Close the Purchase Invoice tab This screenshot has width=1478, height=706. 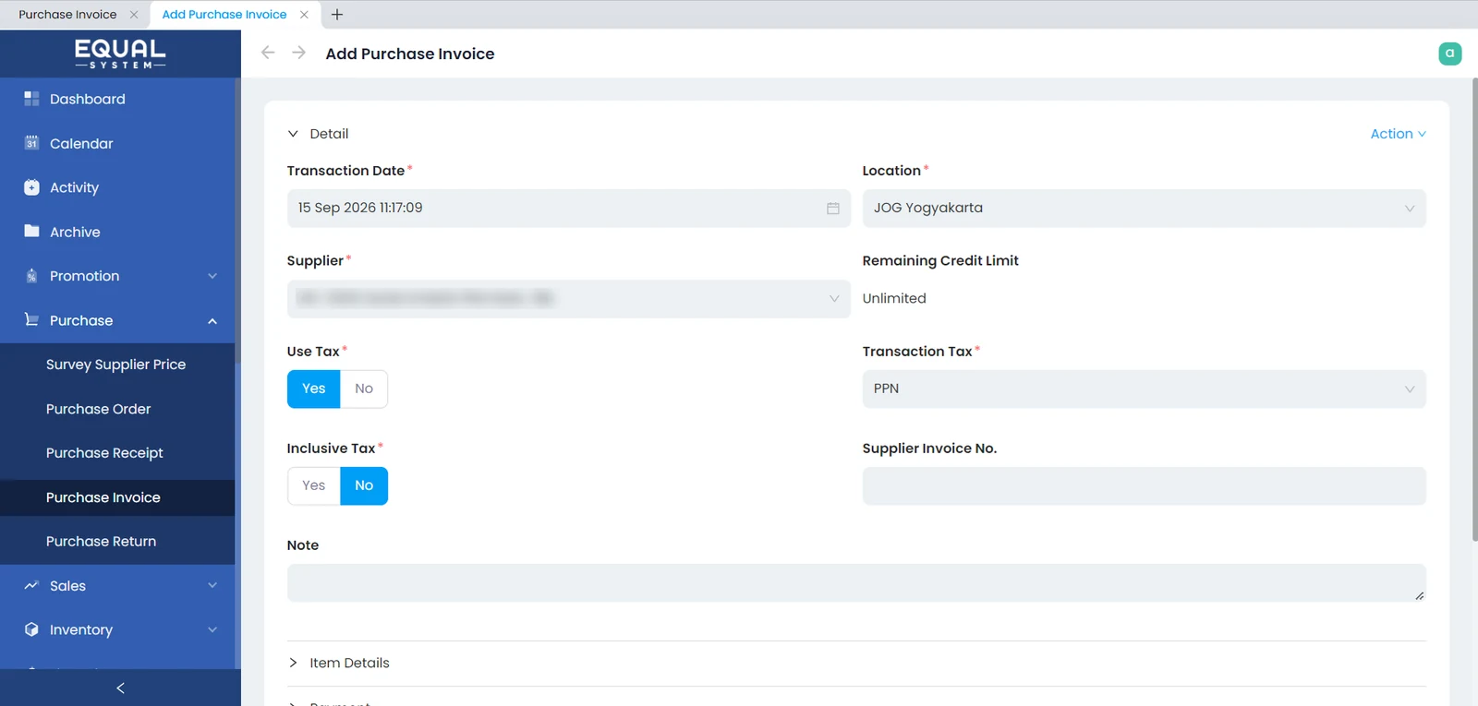click(x=134, y=15)
